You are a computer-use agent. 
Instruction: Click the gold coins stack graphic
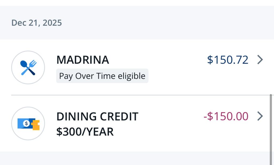[x=36, y=125]
